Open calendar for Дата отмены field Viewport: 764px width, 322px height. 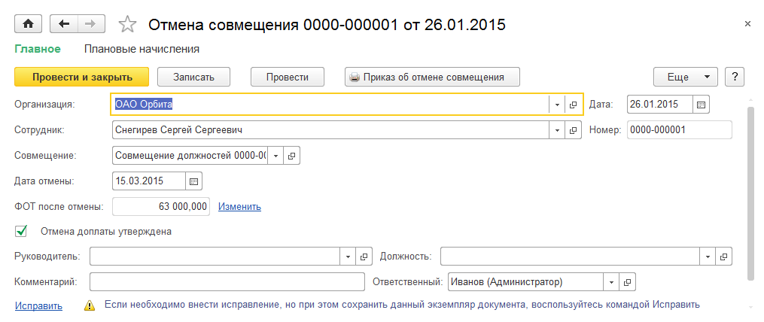click(193, 181)
